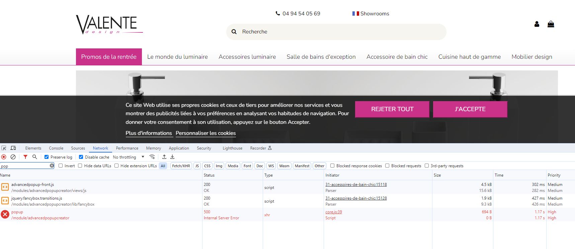The image size is (575, 249).
Task: Open network conditions wifi icon
Action: click(152, 157)
